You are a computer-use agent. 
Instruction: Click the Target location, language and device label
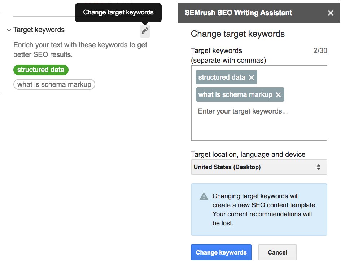click(x=248, y=154)
